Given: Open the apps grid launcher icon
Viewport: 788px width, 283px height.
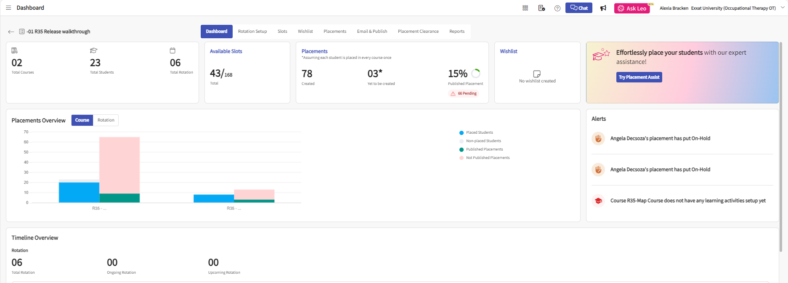Looking at the screenshot, I should (x=525, y=8).
